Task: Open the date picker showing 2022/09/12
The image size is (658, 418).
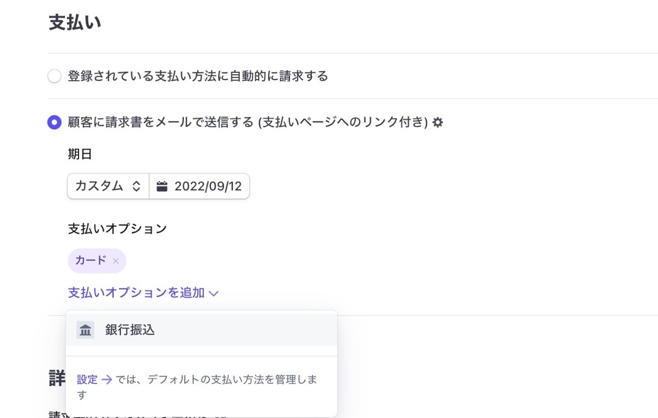Action: tap(199, 187)
